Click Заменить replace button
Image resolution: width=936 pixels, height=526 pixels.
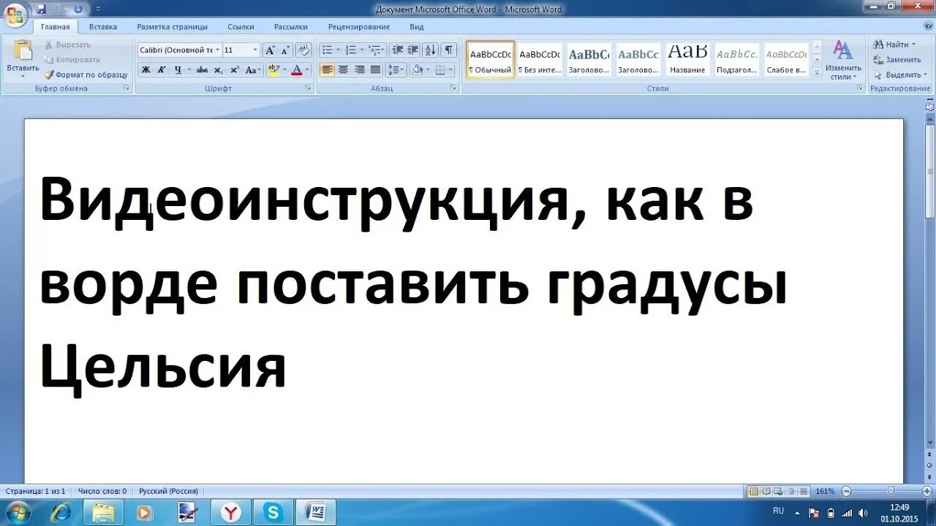(x=897, y=60)
